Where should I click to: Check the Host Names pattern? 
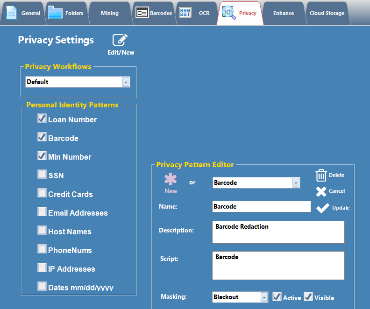coord(42,230)
